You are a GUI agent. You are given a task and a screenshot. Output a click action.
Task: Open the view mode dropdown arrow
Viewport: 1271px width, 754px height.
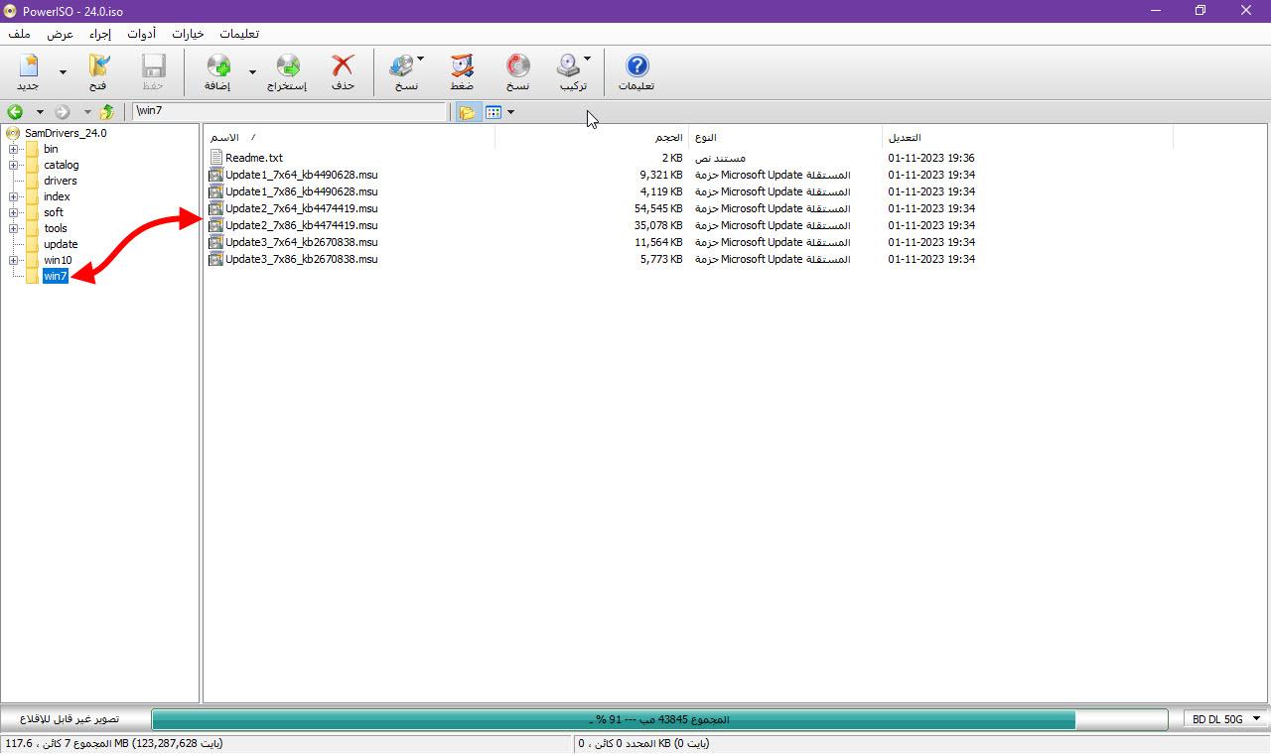[510, 112]
